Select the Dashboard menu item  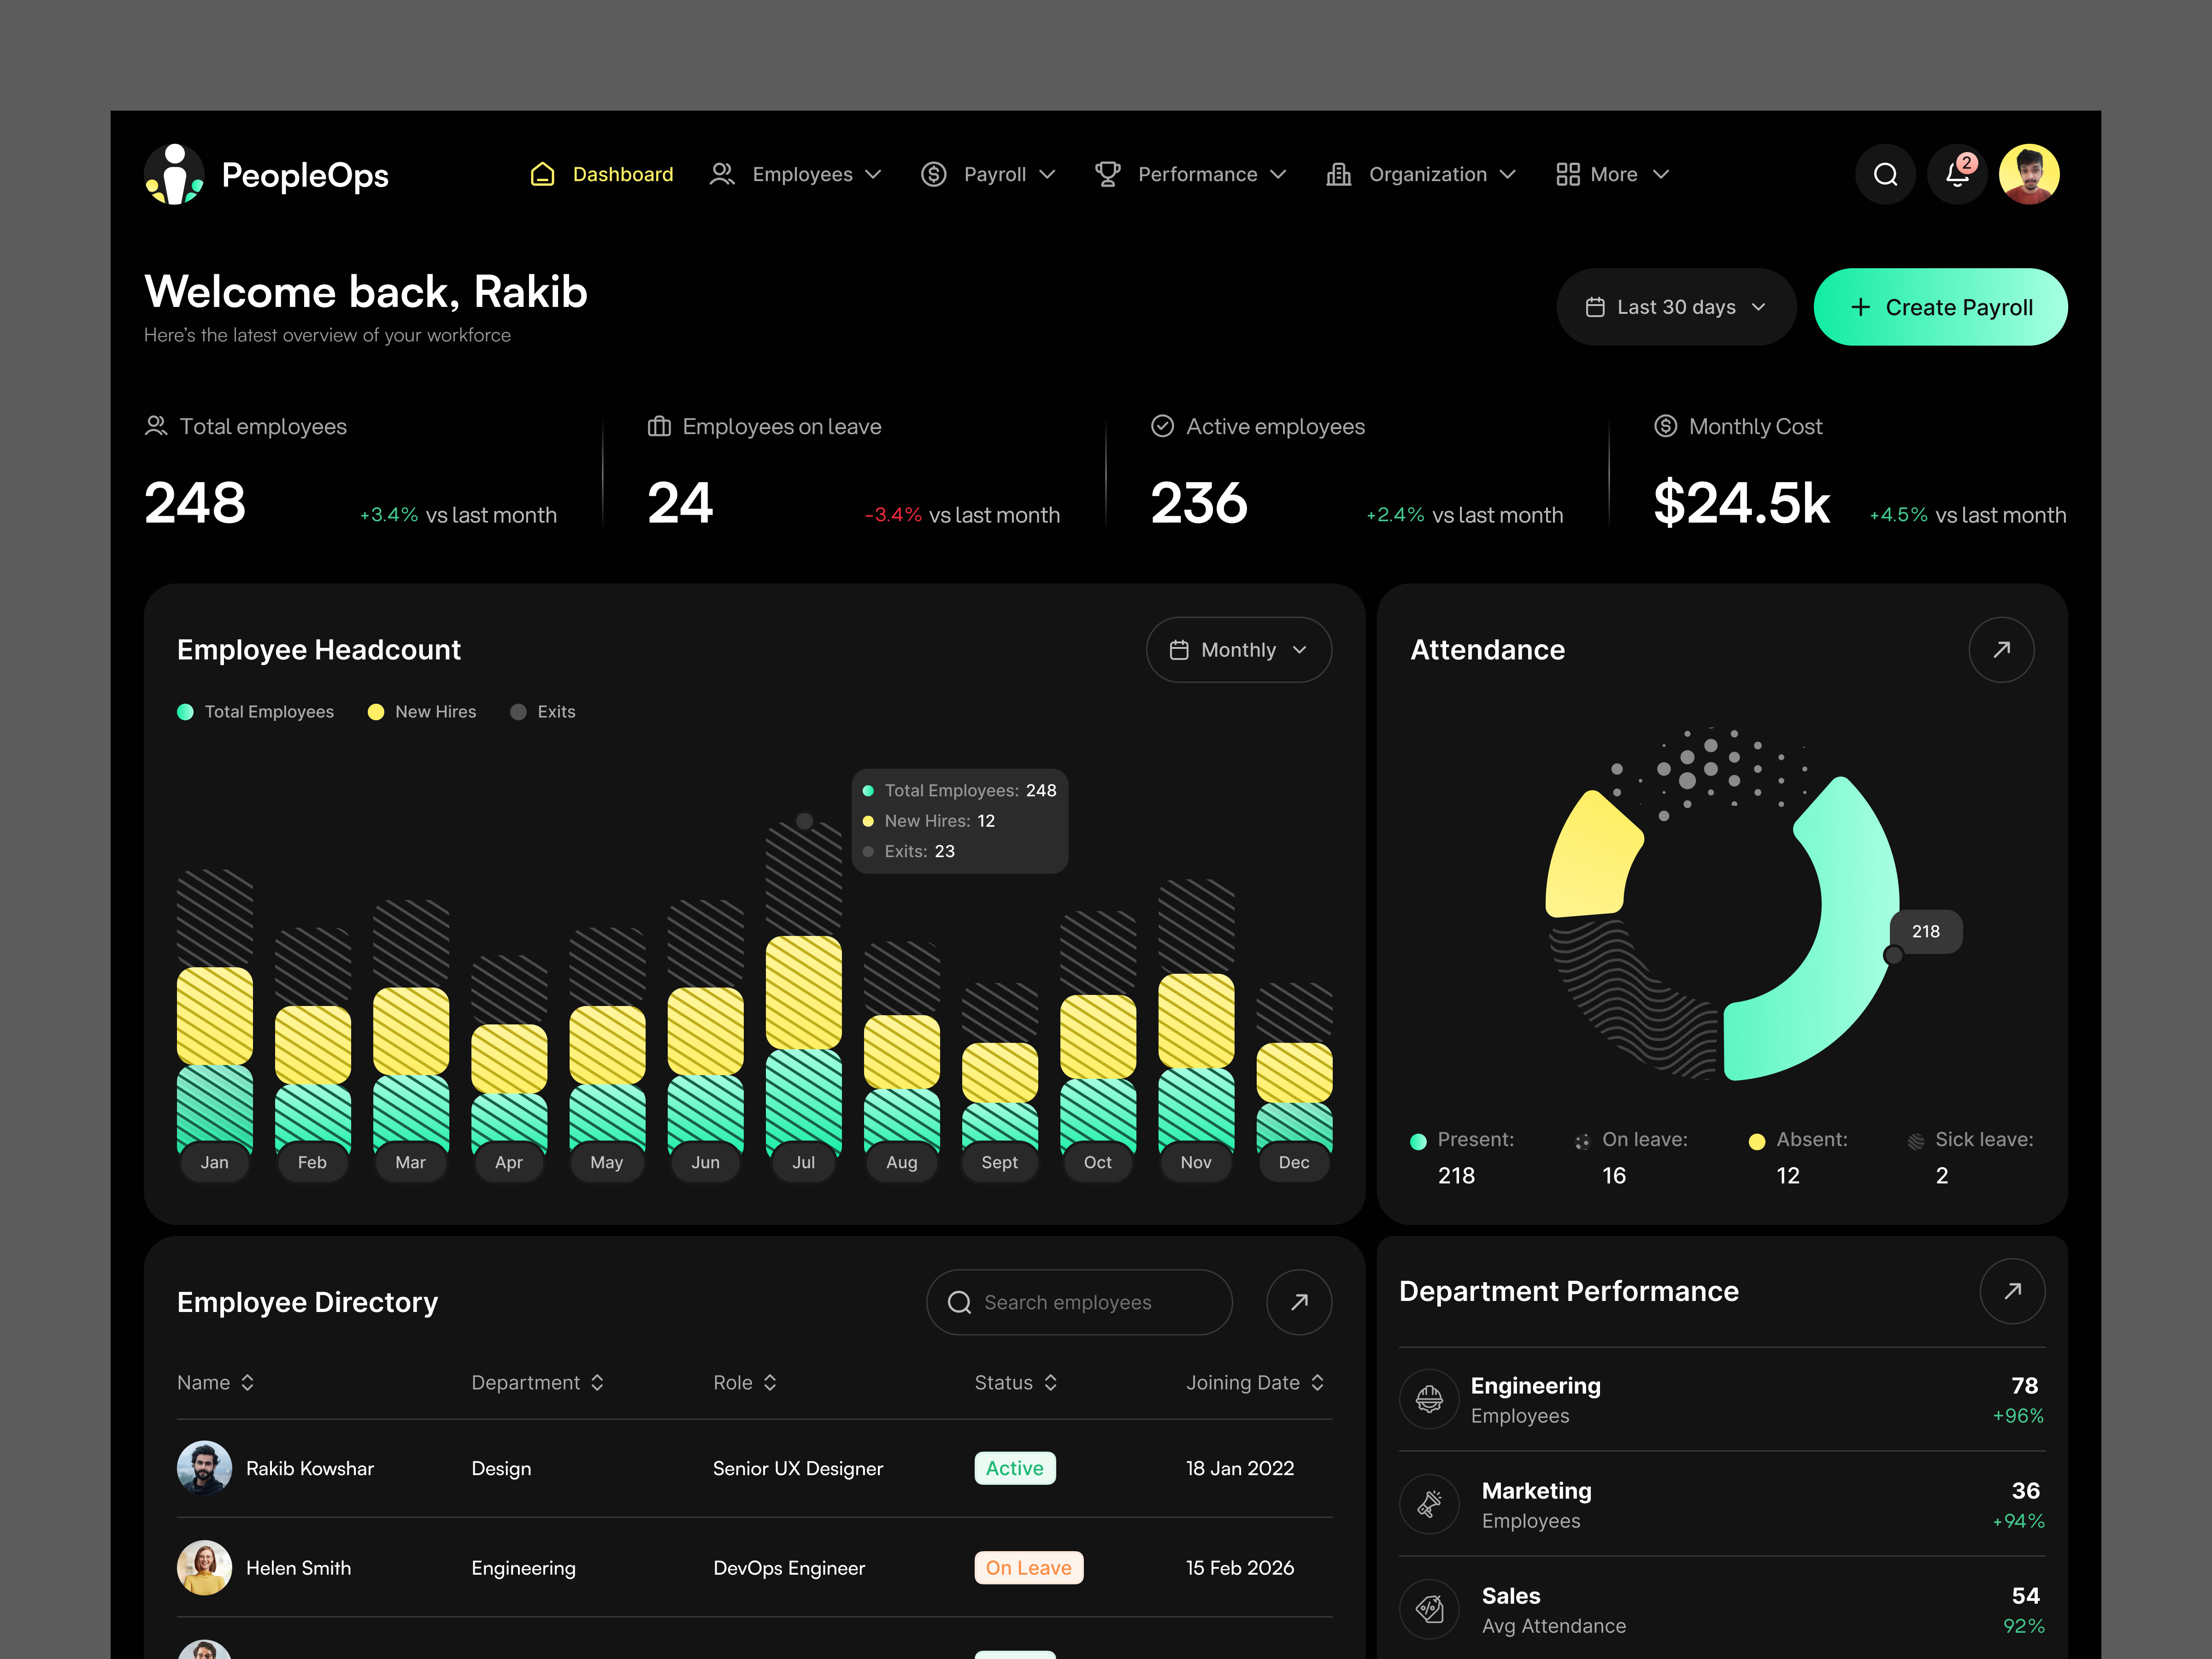pos(601,174)
